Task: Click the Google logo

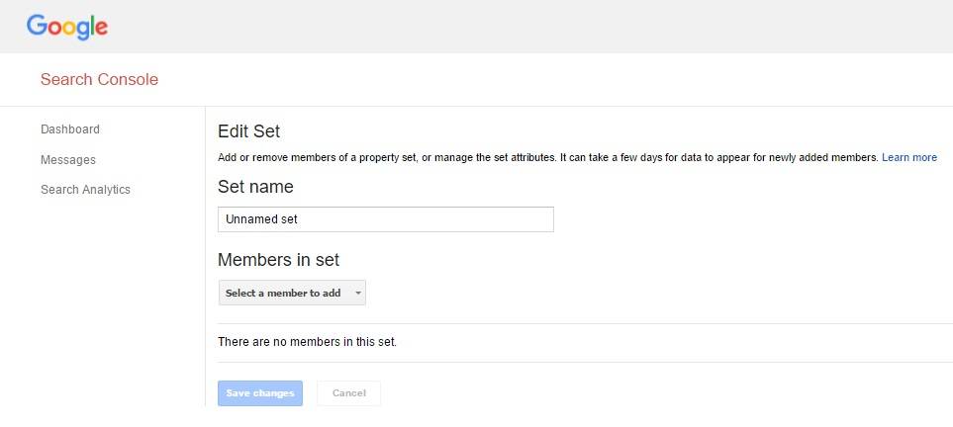Action: coord(67,27)
